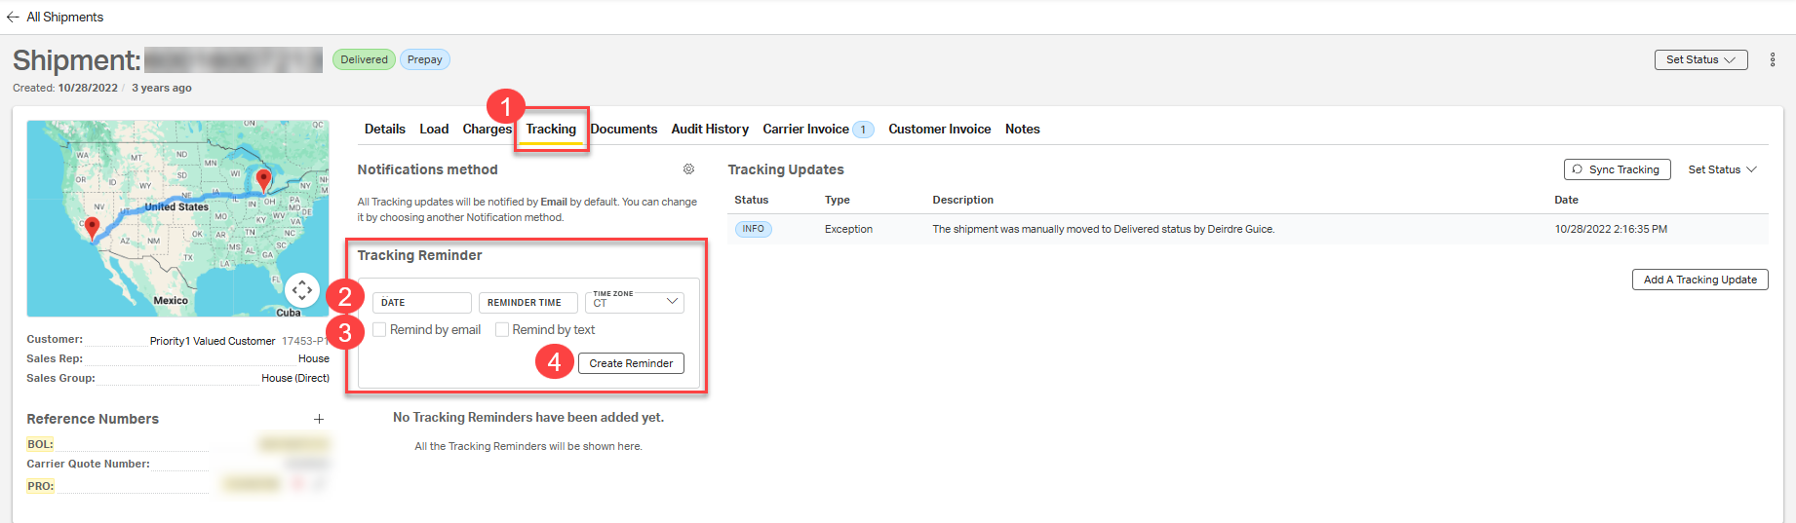The image size is (1796, 523).
Task: Click the destination map pin near Michigan
Action: point(263,181)
